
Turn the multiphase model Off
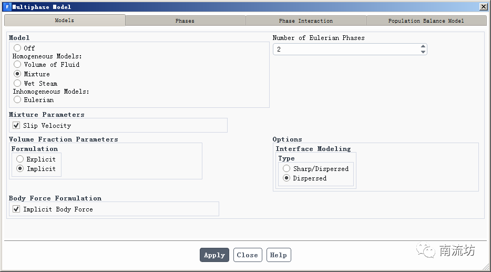point(17,48)
